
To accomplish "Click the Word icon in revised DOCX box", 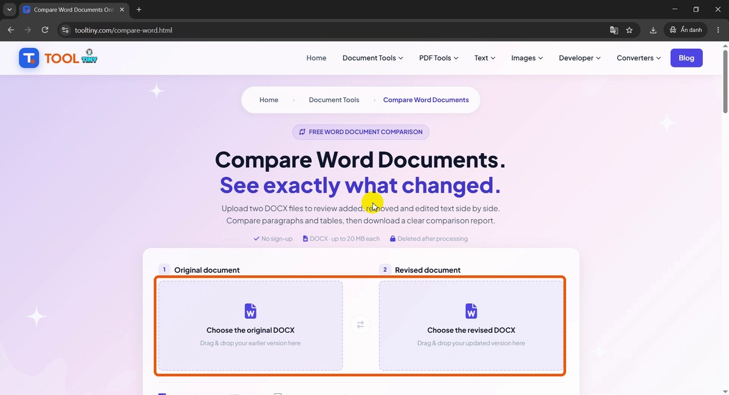I will pos(471,311).
